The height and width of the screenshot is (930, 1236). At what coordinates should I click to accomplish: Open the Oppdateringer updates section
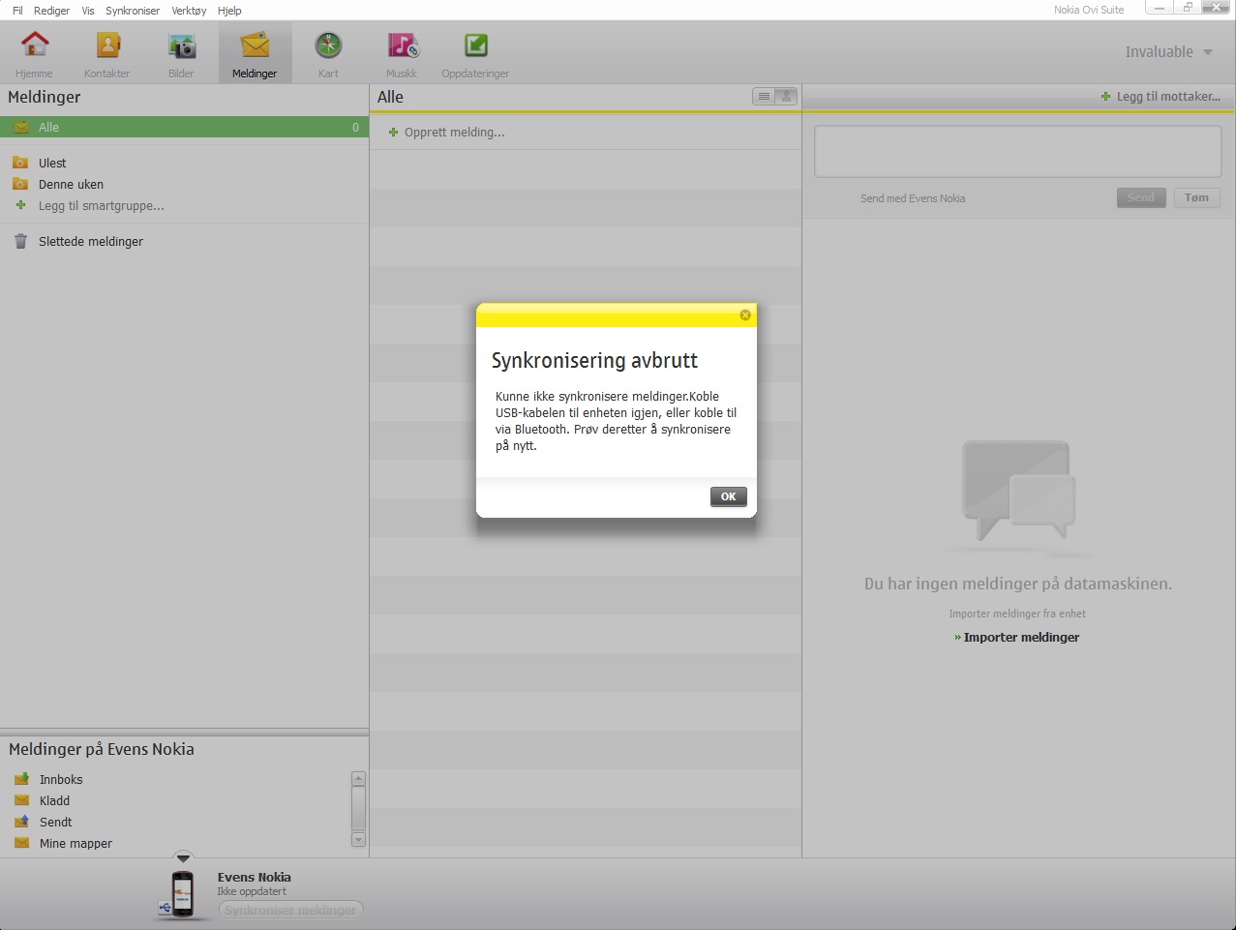click(x=475, y=53)
